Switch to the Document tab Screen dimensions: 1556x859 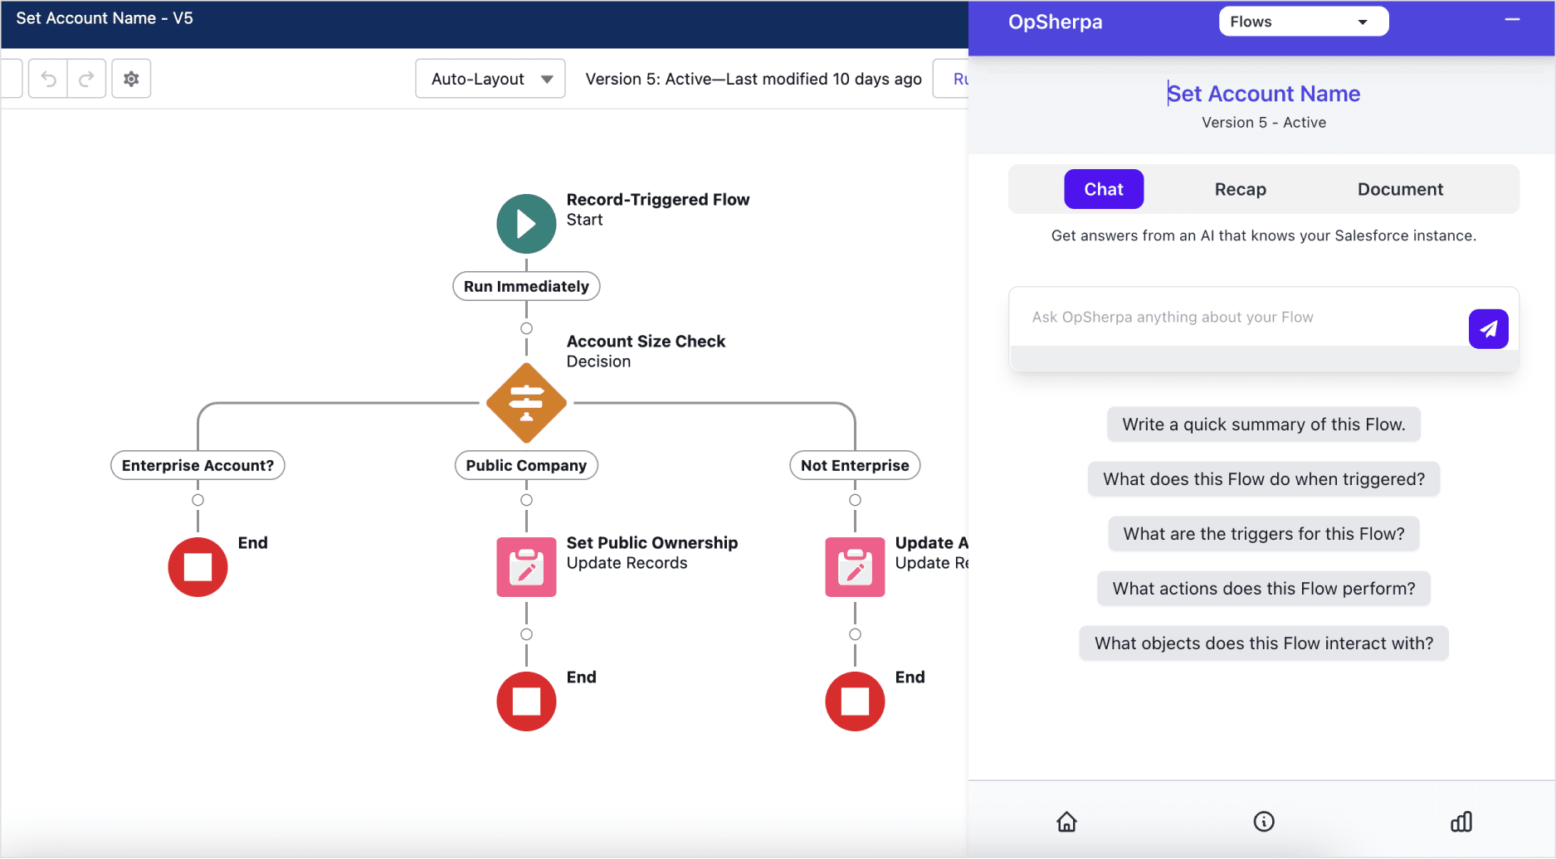tap(1400, 189)
